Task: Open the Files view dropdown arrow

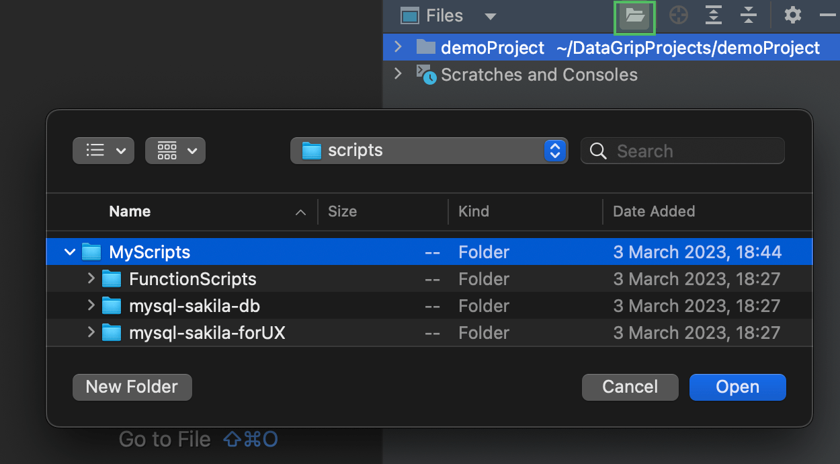Action: [x=491, y=16]
